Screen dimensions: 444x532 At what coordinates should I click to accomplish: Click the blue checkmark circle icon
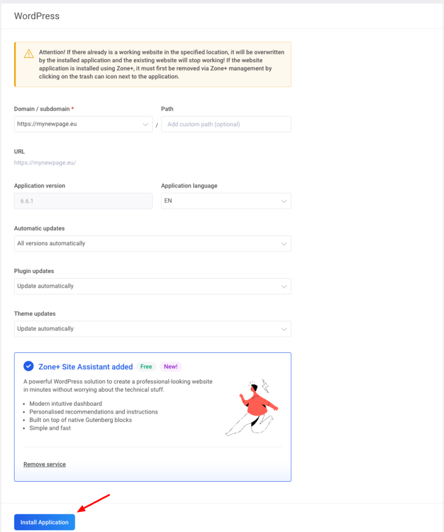pyautogui.click(x=29, y=366)
